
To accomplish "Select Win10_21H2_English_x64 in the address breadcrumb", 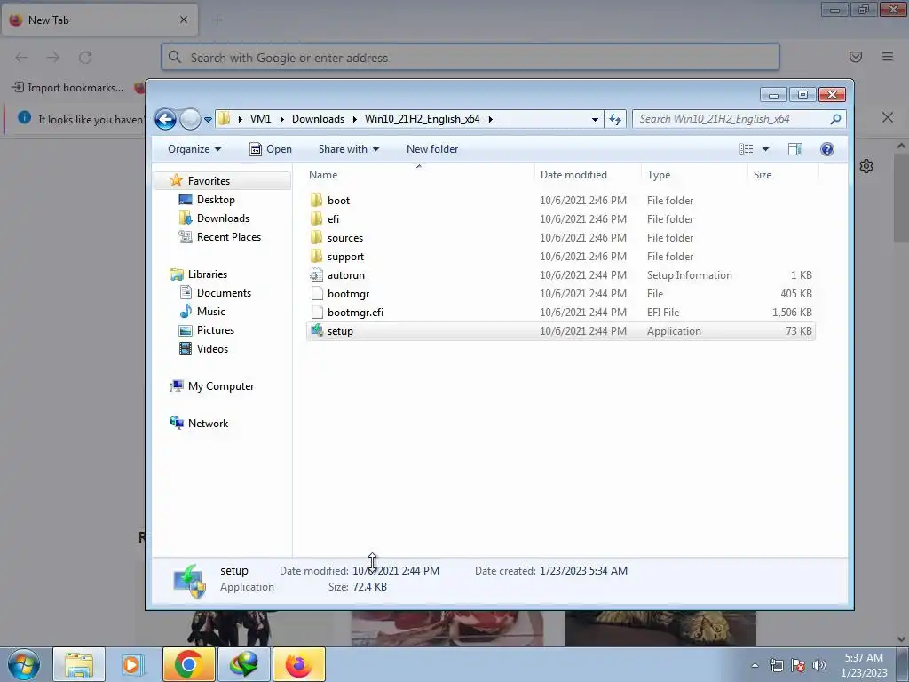I will pyautogui.click(x=422, y=119).
